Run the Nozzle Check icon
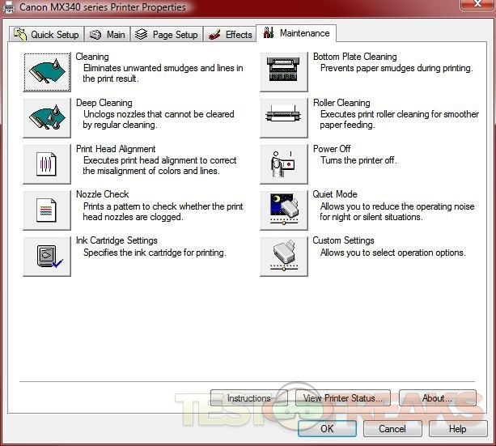 (x=47, y=210)
